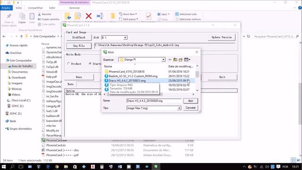
Task: Click the Beelink img file icon
Action: (x=106, y=76)
